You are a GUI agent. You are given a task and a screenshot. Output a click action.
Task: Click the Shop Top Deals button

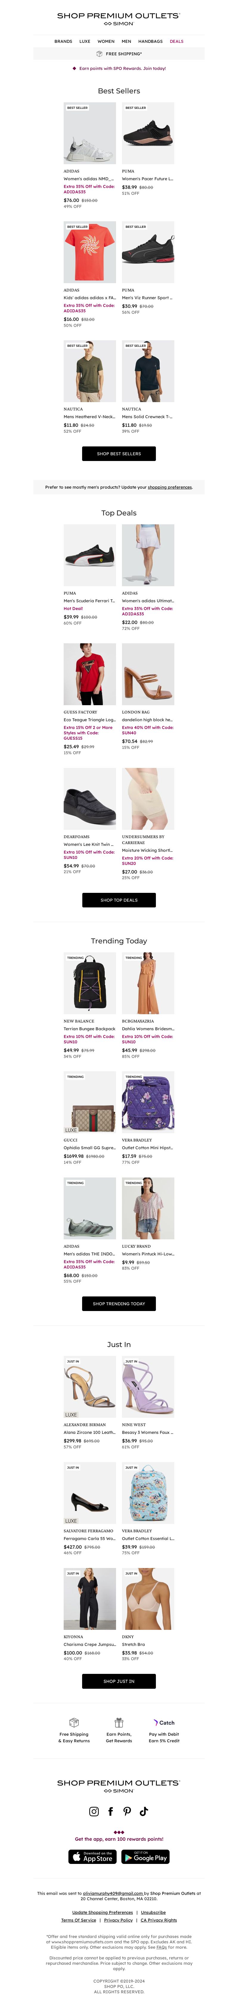[119, 900]
